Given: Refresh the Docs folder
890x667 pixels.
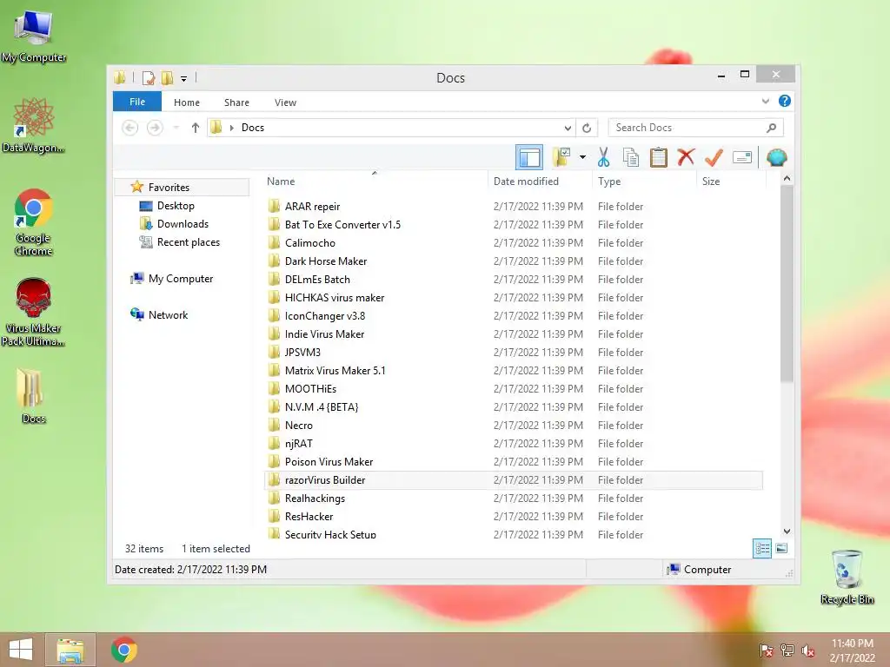Looking at the screenshot, I should point(587,128).
